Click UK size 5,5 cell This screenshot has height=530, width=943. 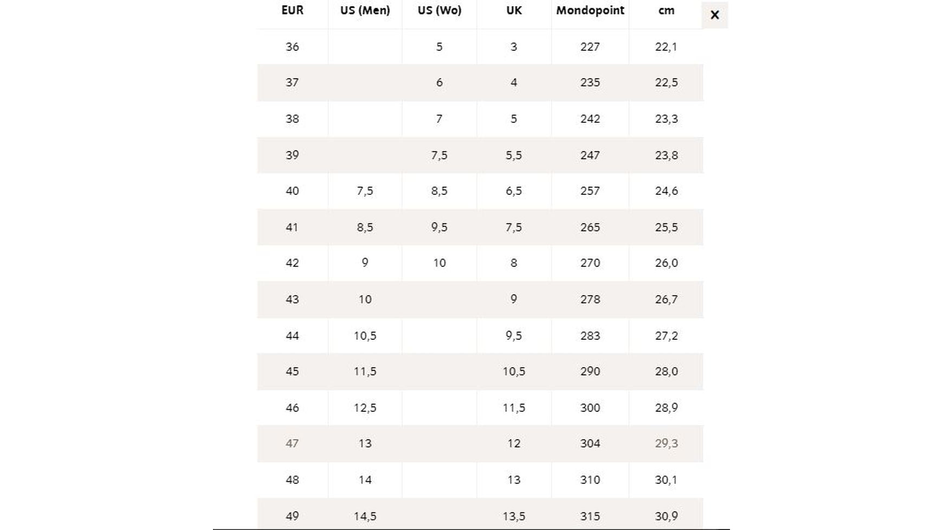point(514,155)
